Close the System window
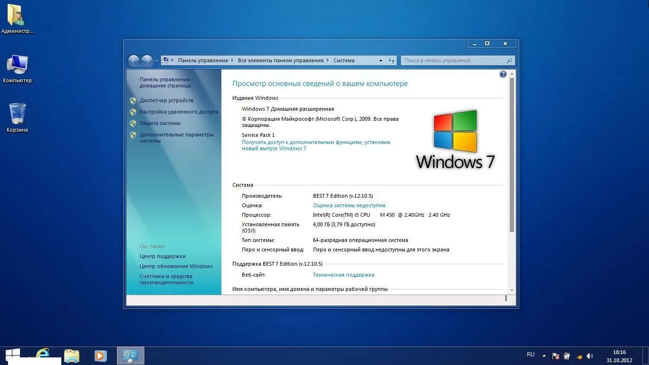The height and width of the screenshot is (365, 649). tap(505, 43)
